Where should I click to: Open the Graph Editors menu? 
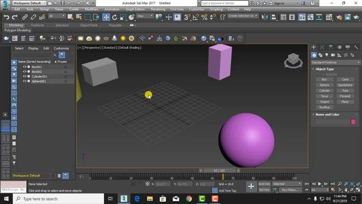click(x=135, y=9)
